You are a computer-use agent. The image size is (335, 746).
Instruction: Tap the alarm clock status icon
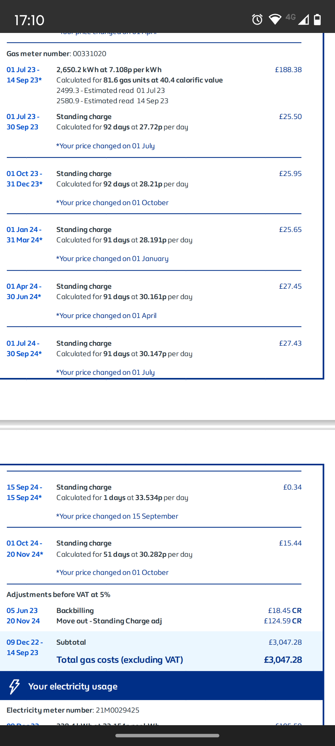coord(257,20)
